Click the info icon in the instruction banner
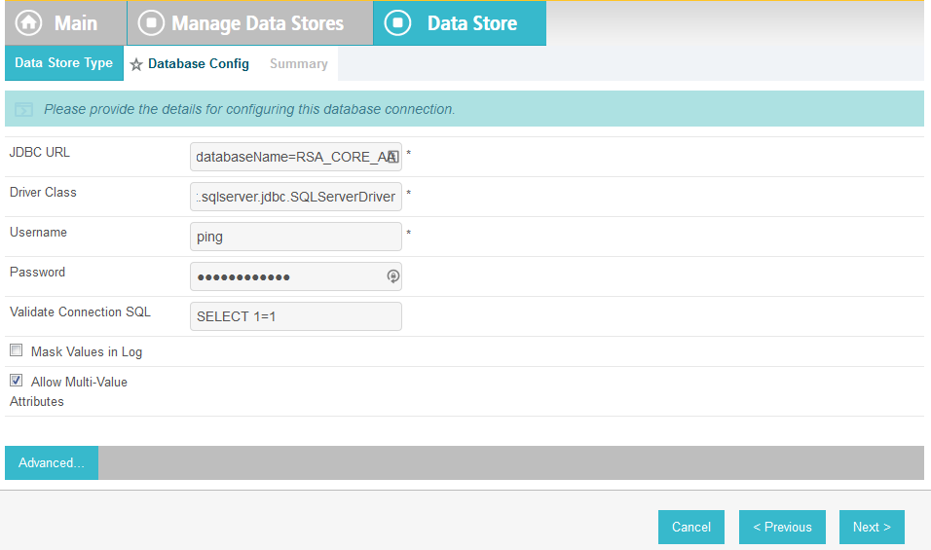 click(24, 110)
